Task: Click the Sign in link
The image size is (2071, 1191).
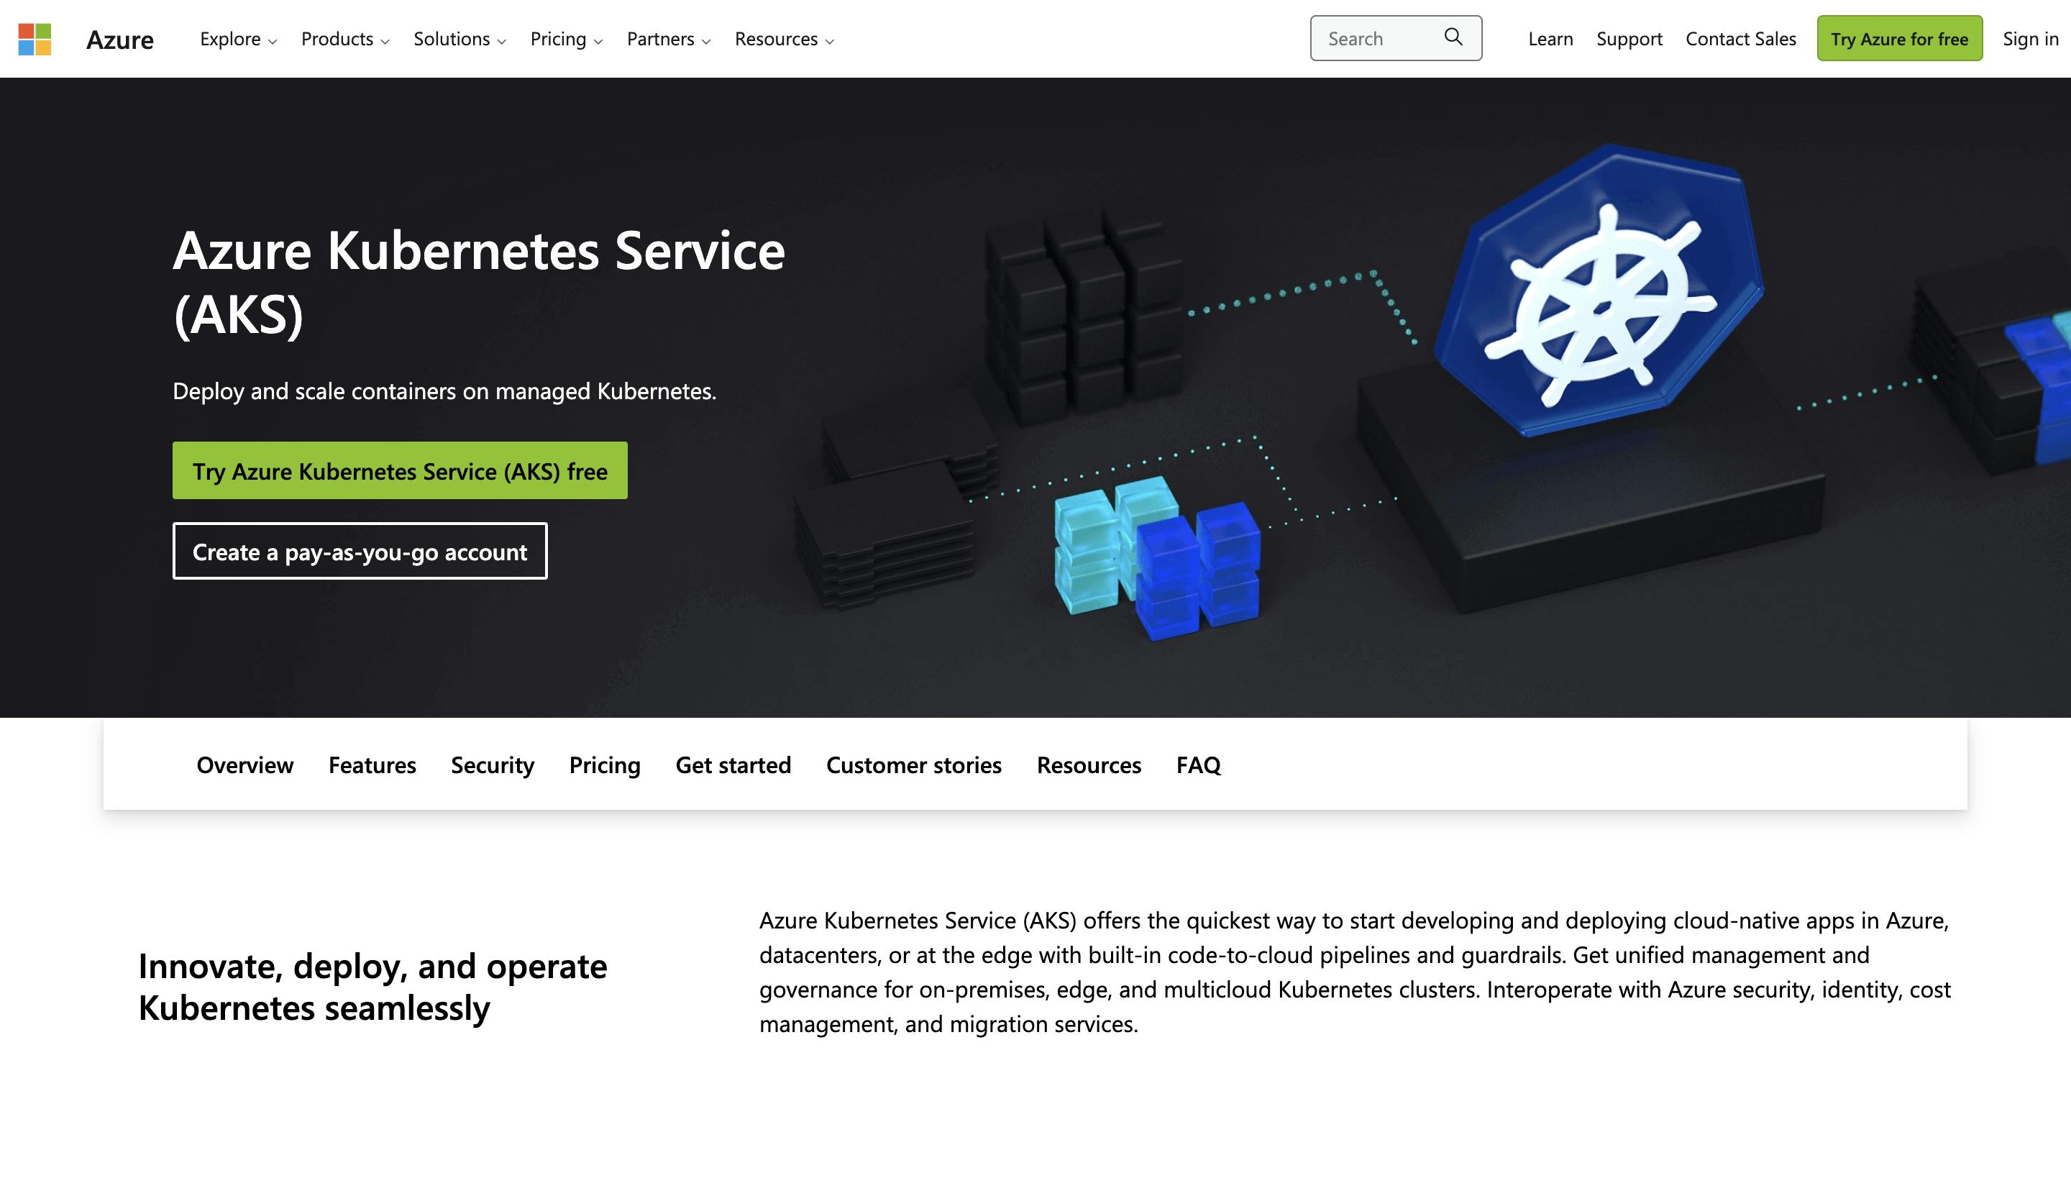Action: tap(2030, 37)
